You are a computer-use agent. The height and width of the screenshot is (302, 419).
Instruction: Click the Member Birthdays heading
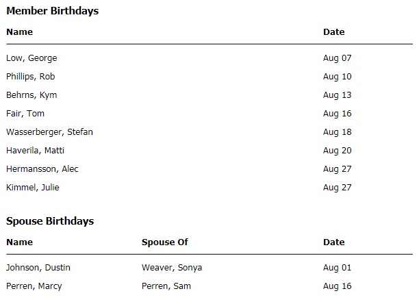click(x=52, y=11)
